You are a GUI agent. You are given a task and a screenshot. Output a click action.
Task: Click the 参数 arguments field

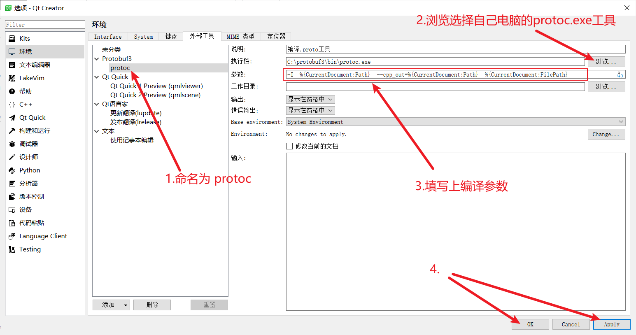pos(456,74)
